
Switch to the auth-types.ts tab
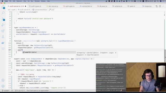pos(36,6)
